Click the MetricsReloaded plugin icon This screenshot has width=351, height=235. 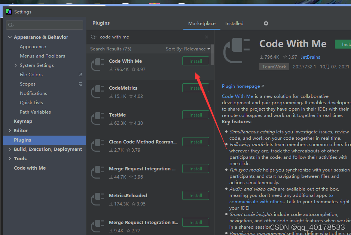tap(98, 199)
